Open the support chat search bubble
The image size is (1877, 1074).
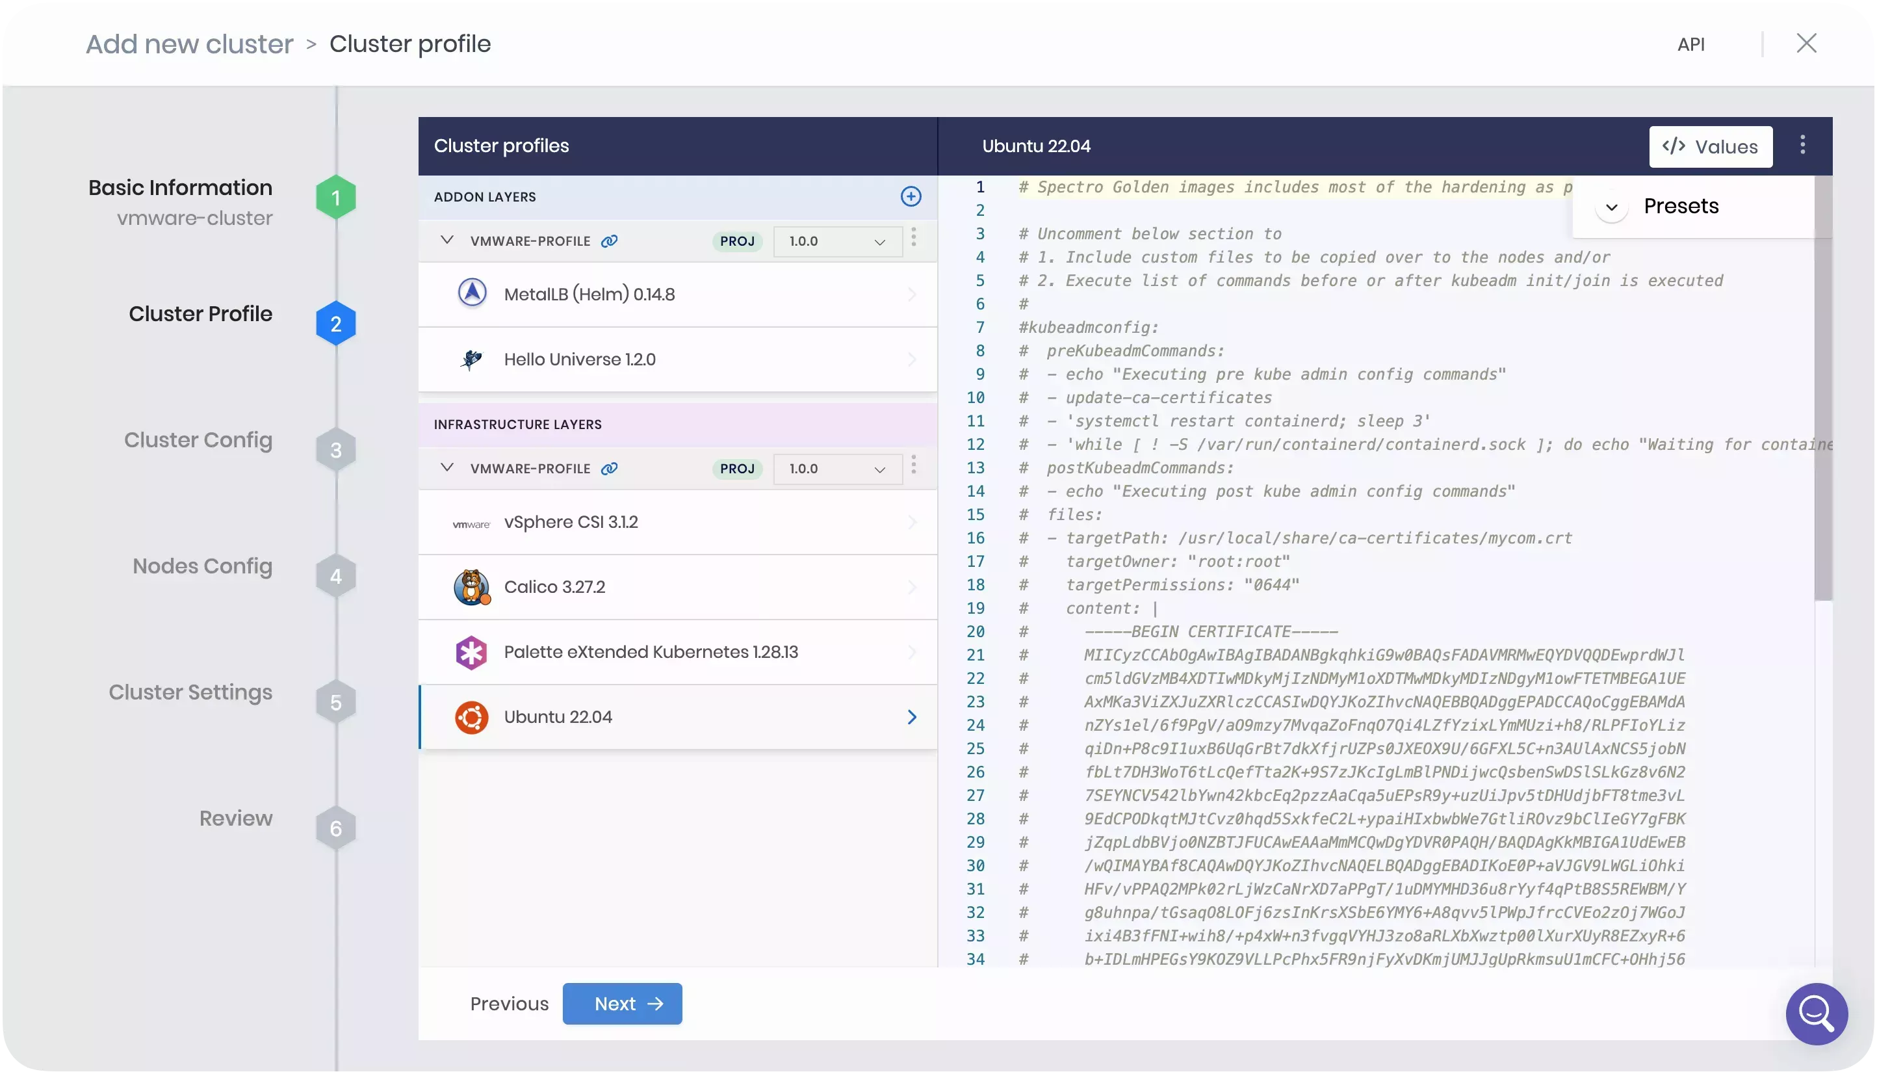(x=1816, y=1014)
